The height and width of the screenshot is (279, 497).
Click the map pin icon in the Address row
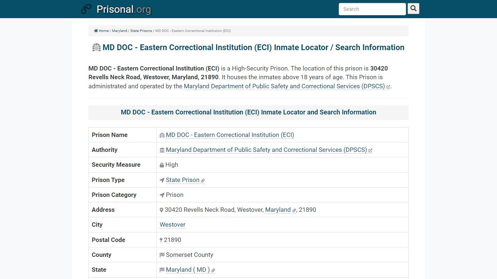[x=162, y=210]
